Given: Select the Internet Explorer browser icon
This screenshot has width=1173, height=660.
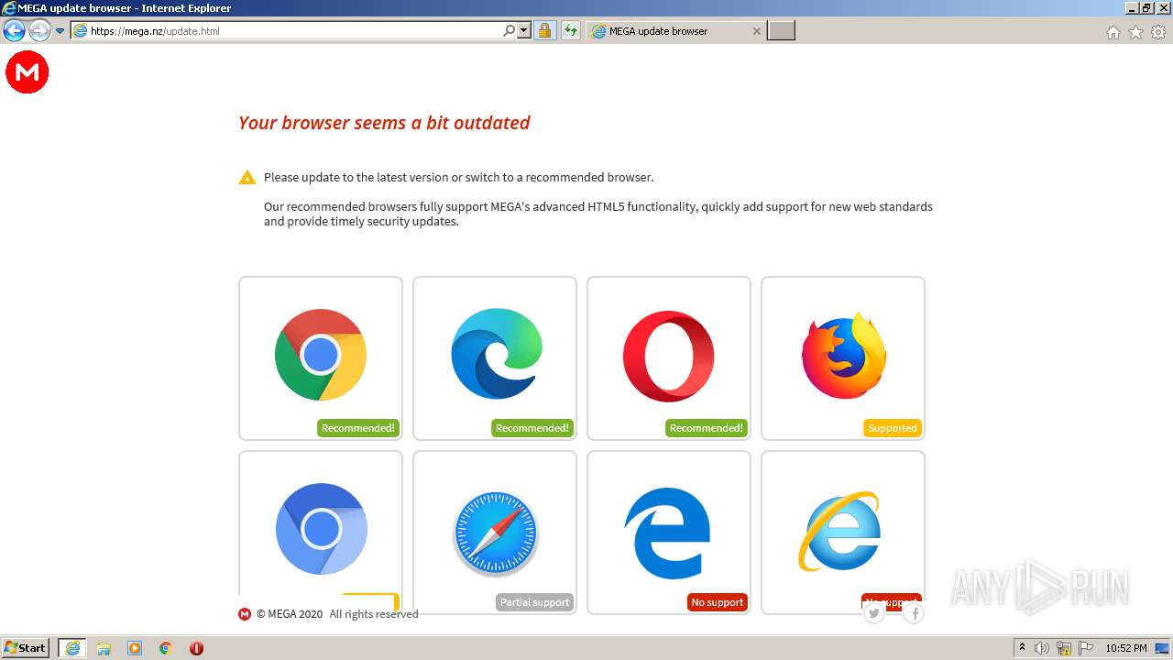Looking at the screenshot, I should [839, 531].
